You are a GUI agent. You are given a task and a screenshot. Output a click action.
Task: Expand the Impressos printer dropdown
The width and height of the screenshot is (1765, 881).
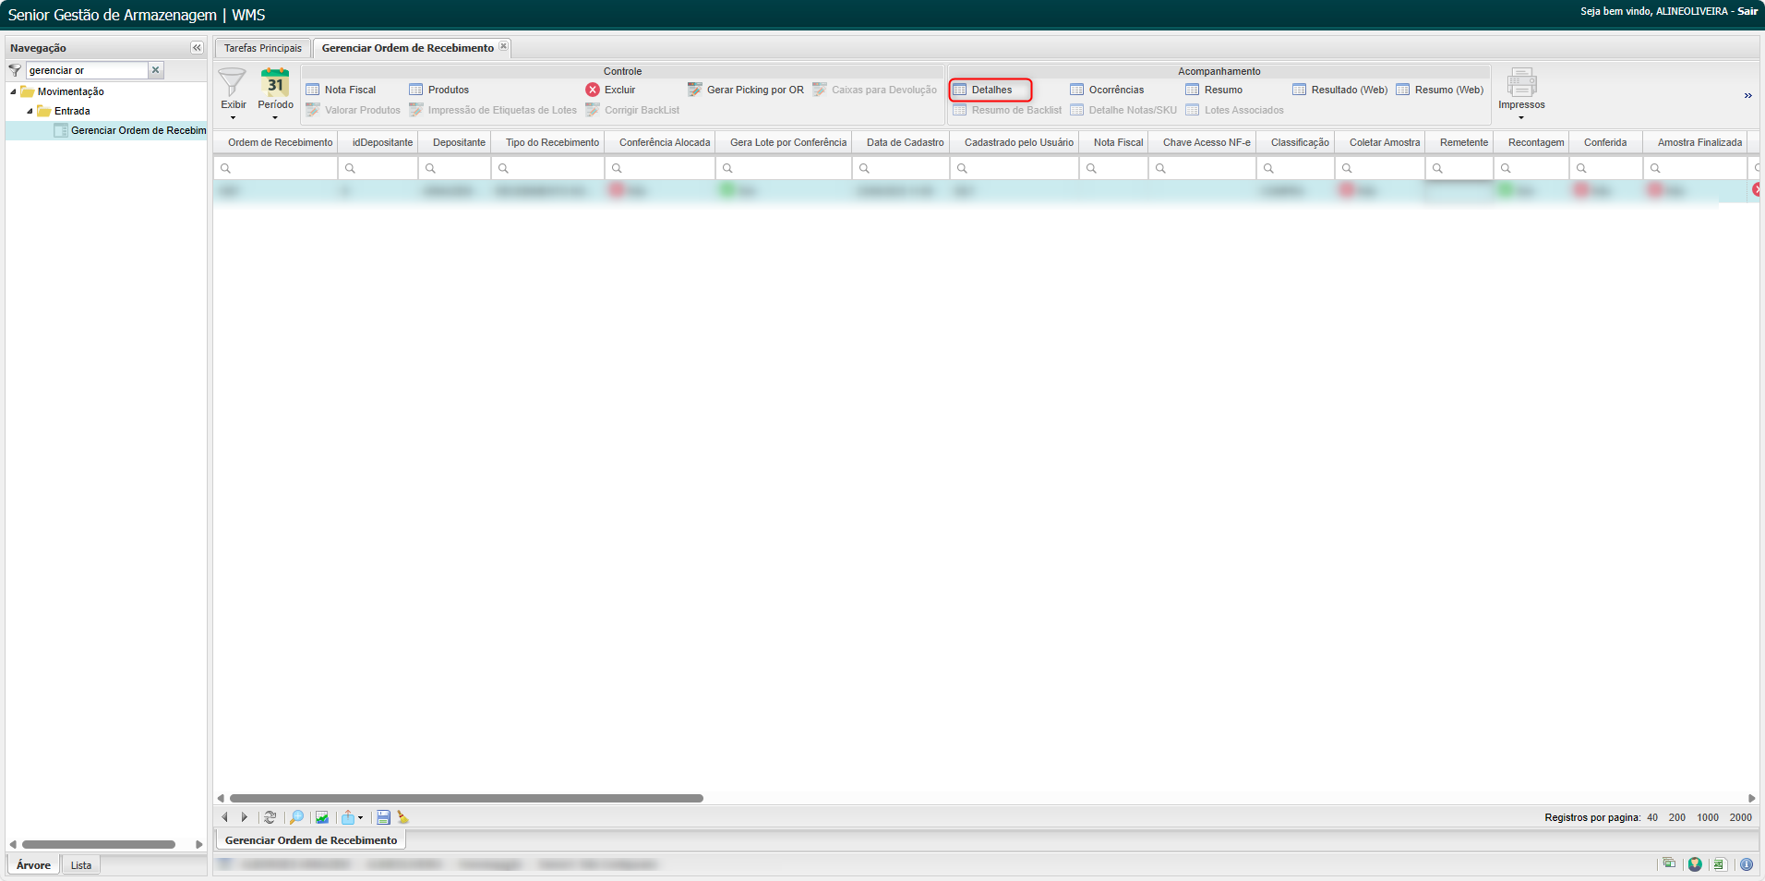tap(1521, 94)
